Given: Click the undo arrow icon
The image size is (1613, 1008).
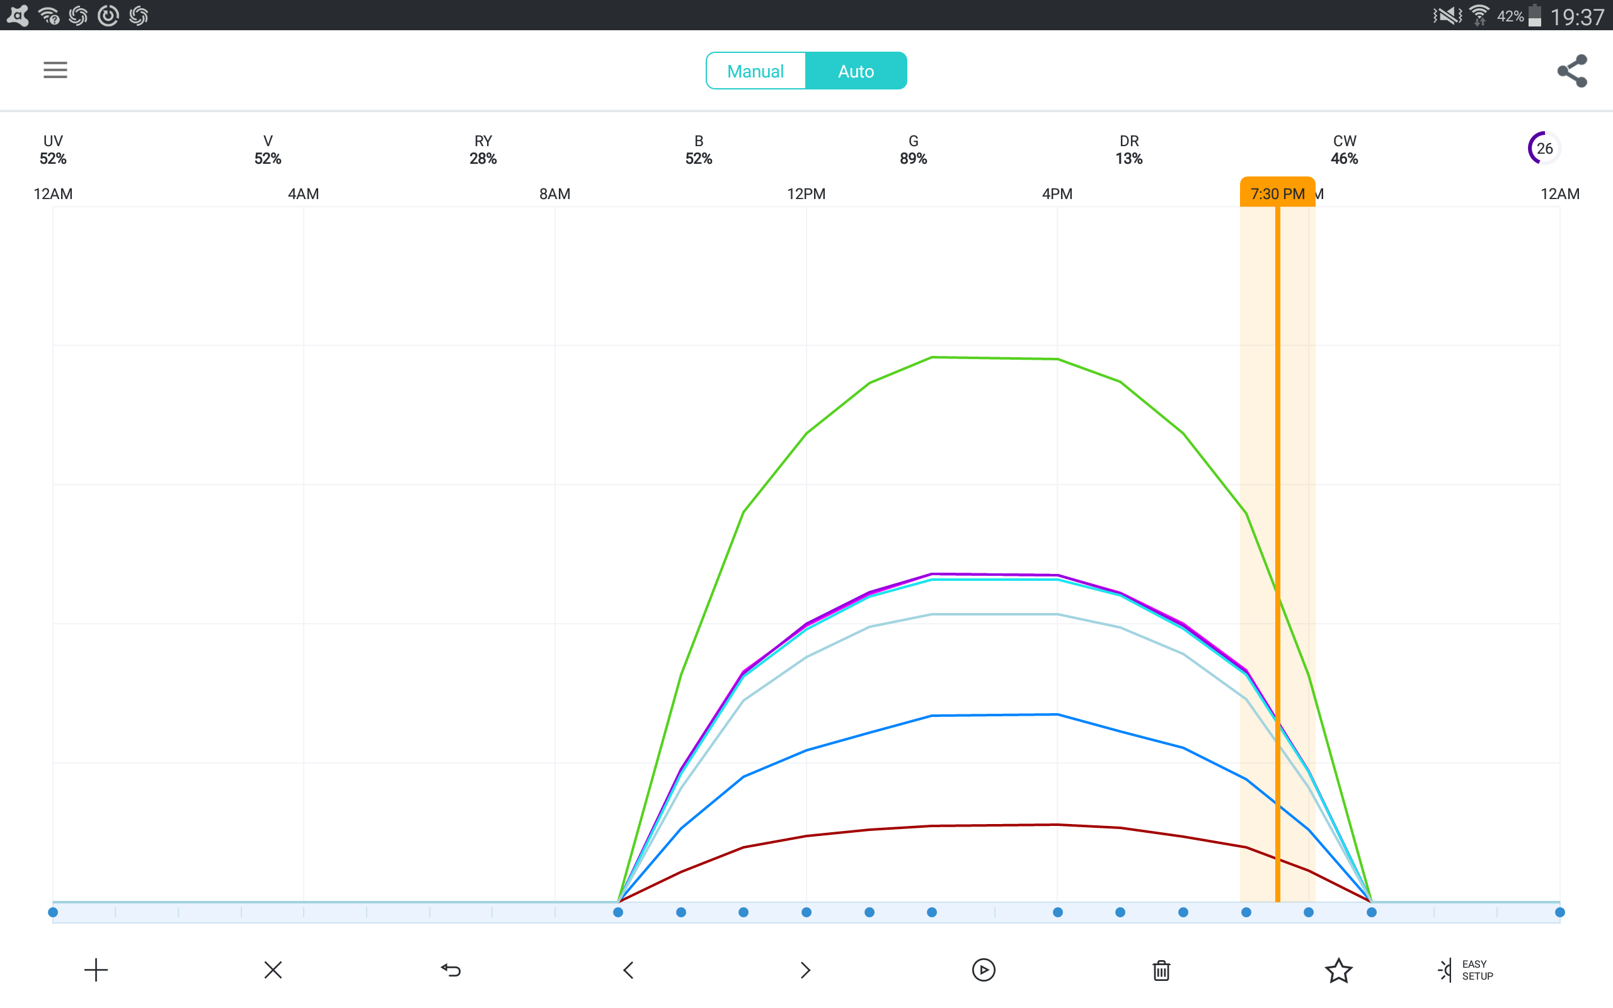Looking at the screenshot, I should click(451, 970).
